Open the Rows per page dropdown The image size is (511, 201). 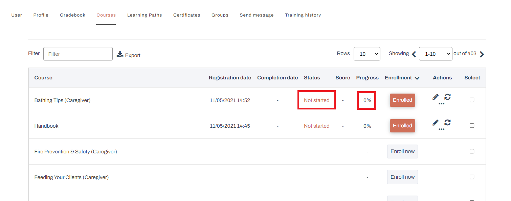click(367, 53)
